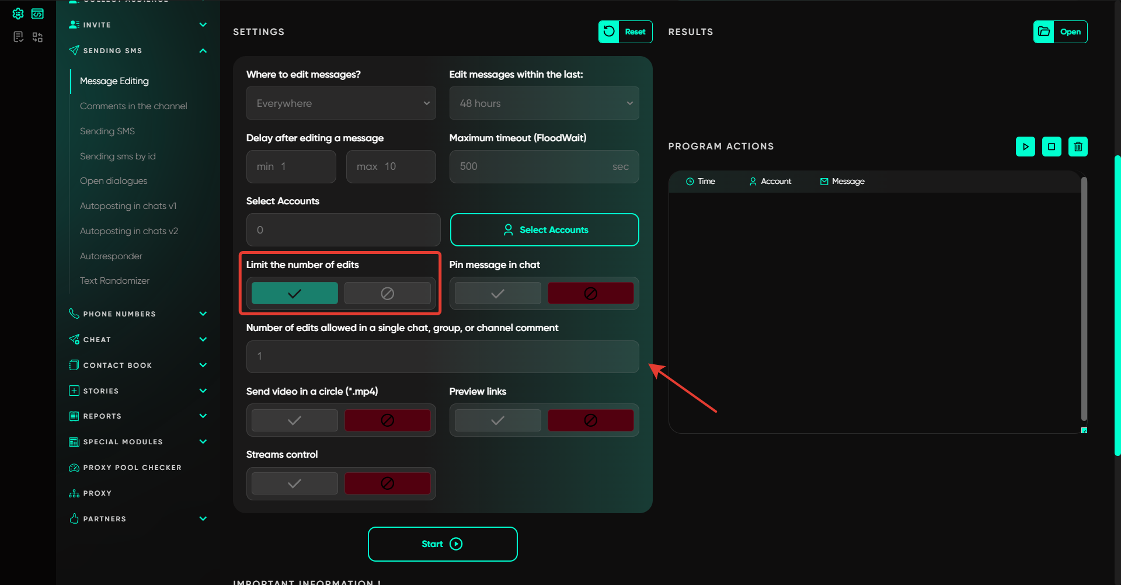Disable Limit the number of edits
The width and height of the screenshot is (1121, 585).
pyautogui.click(x=387, y=293)
